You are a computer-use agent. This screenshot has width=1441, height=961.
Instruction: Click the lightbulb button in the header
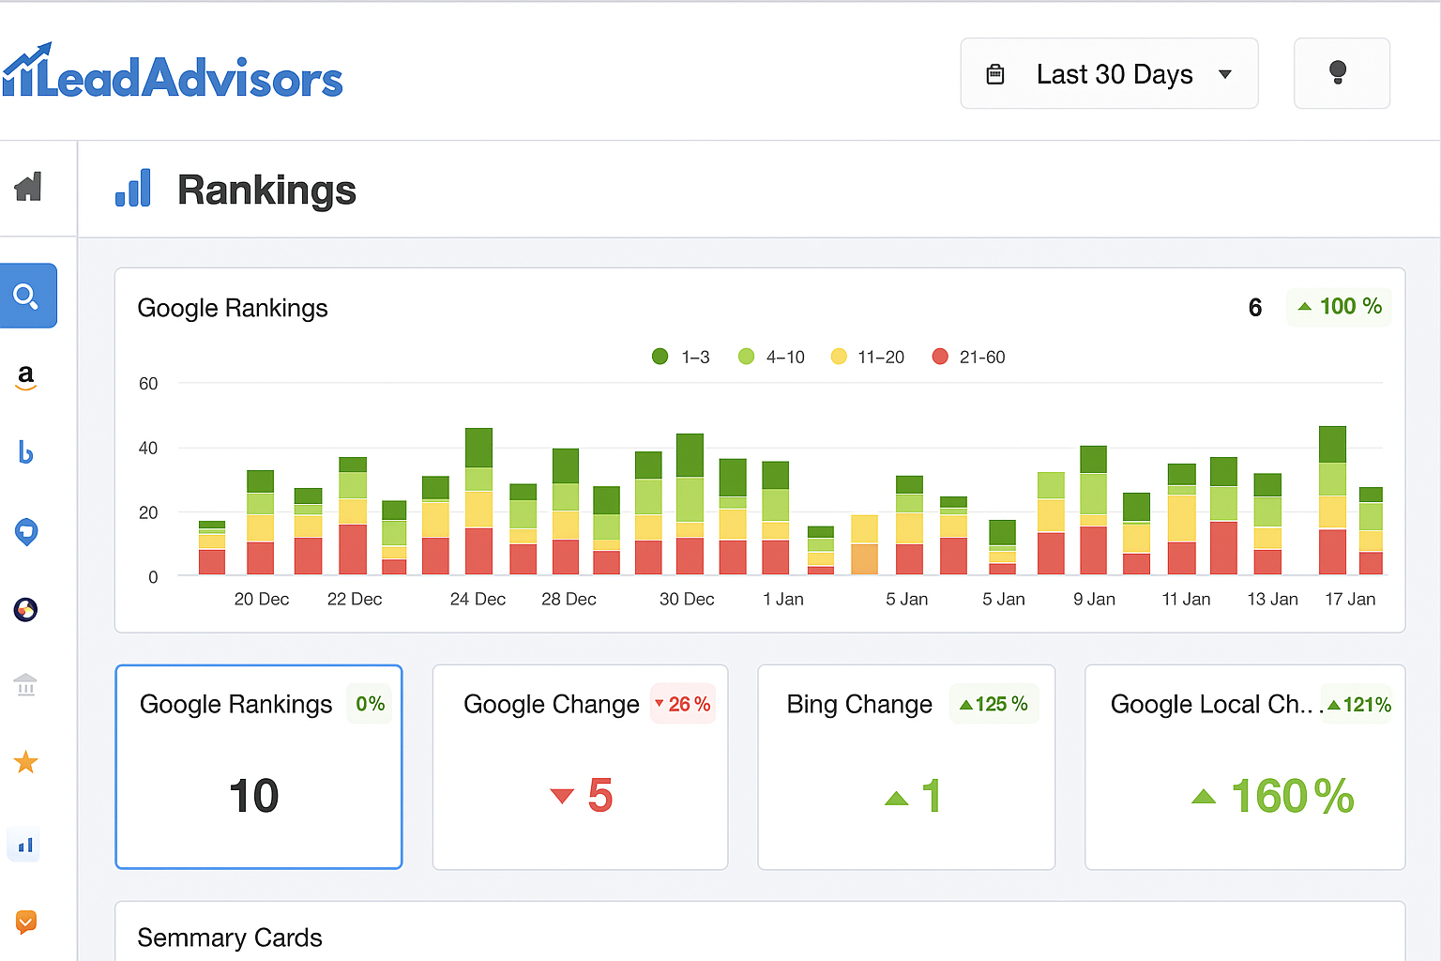pyautogui.click(x=1341, y=73)
